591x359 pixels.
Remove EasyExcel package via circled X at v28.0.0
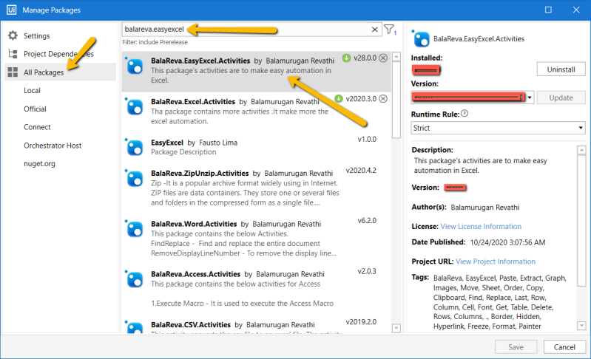coord(383,58)
